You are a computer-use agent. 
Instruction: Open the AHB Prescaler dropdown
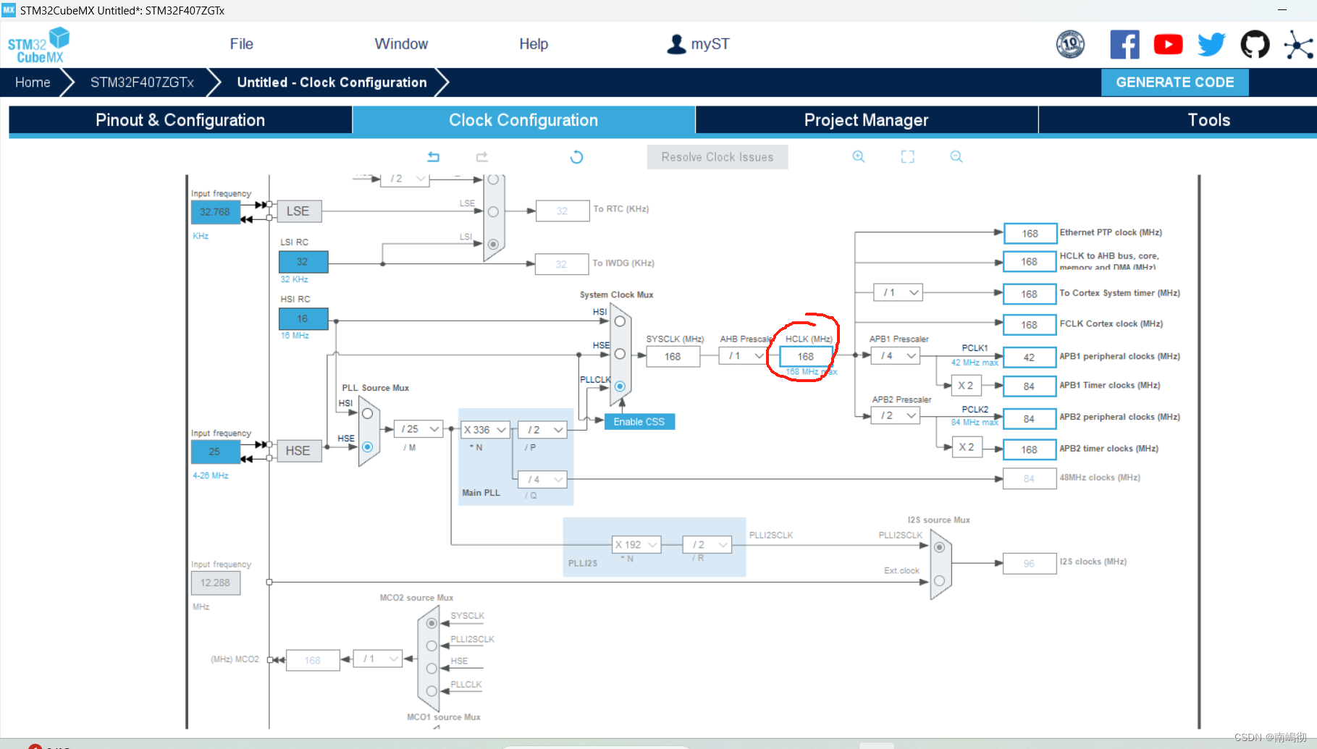(744, 356)
